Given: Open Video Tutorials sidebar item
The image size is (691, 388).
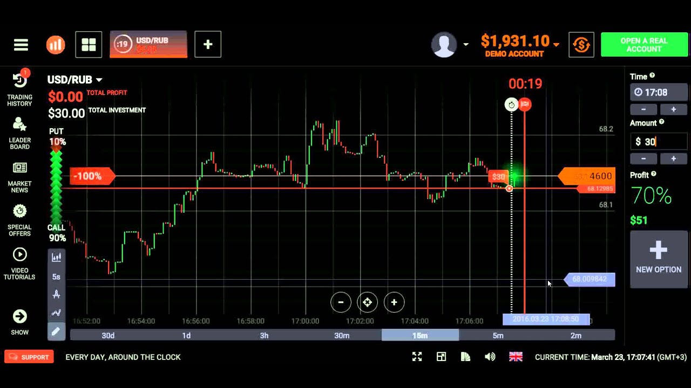Looking at the screenshot, I should click(19, 264).
